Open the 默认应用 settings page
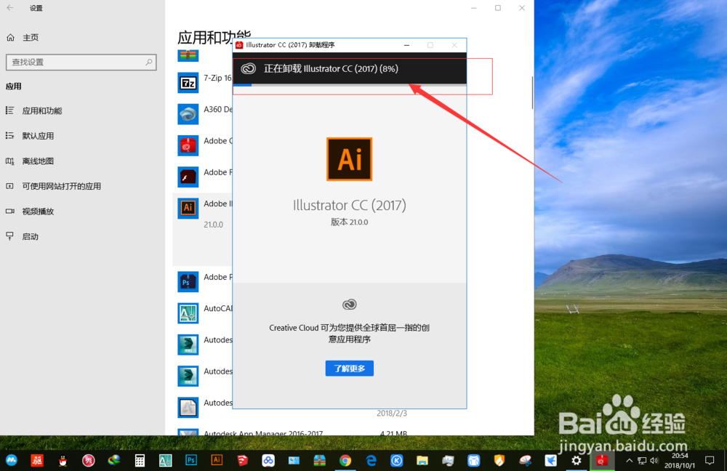The height and width of the screenshot is (471, 727). coord(41,135)
